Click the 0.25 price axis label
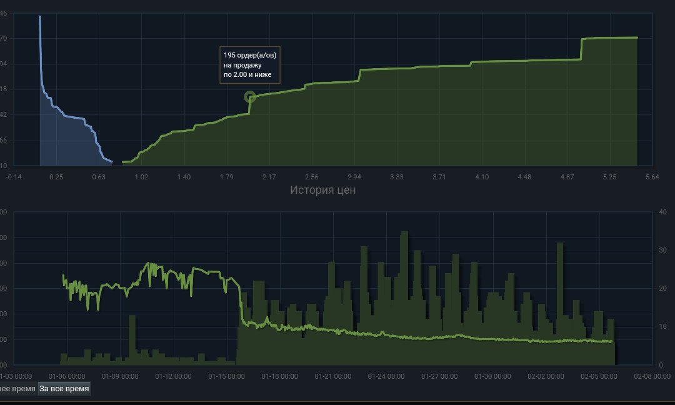 tap(56, 177)
